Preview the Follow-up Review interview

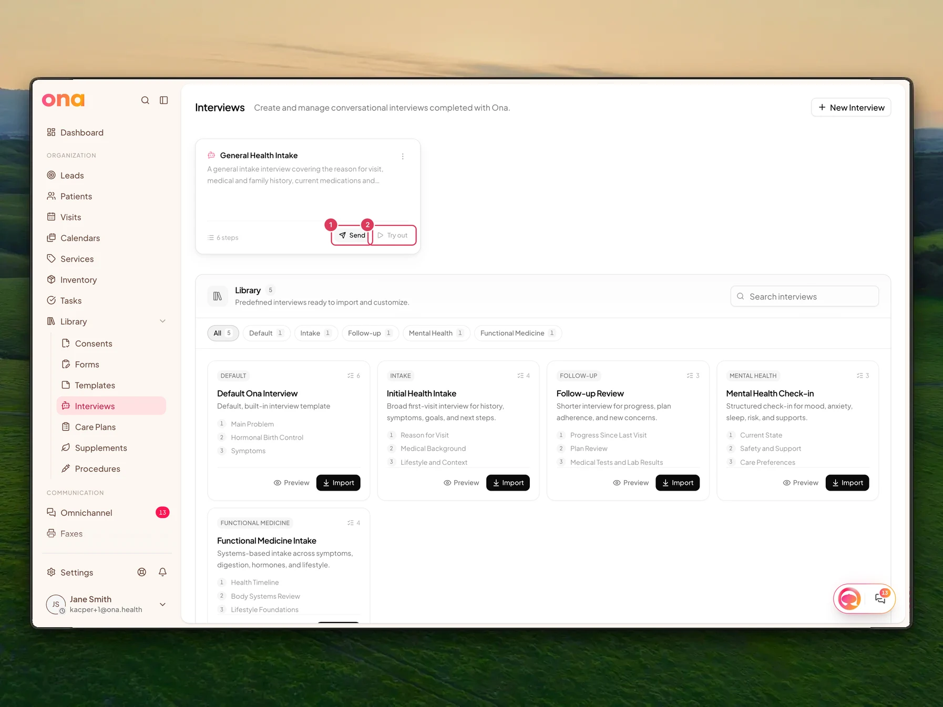(x=631, y=483)
